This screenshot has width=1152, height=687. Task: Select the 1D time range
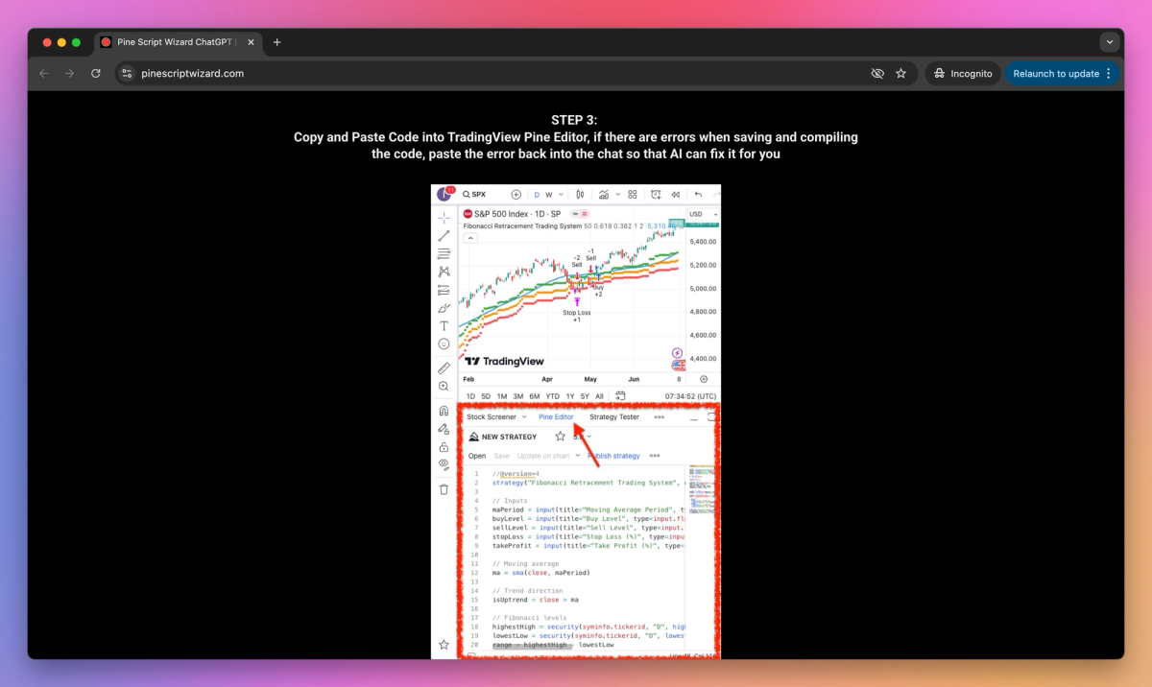(x=470, y=396)
